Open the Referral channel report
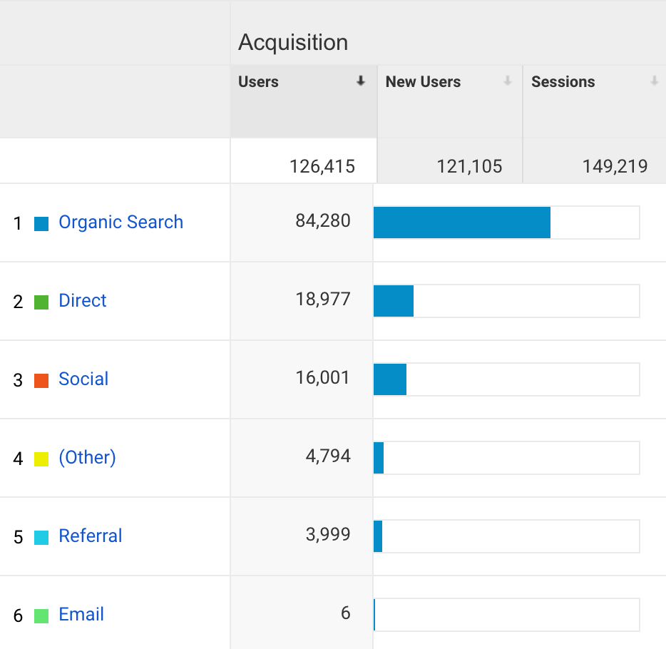Image resolution: width=666 pixels, height=649 pixels. (90, 536)
